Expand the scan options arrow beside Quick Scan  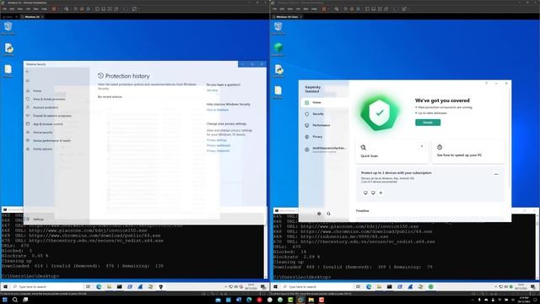(x=422, y=146)
